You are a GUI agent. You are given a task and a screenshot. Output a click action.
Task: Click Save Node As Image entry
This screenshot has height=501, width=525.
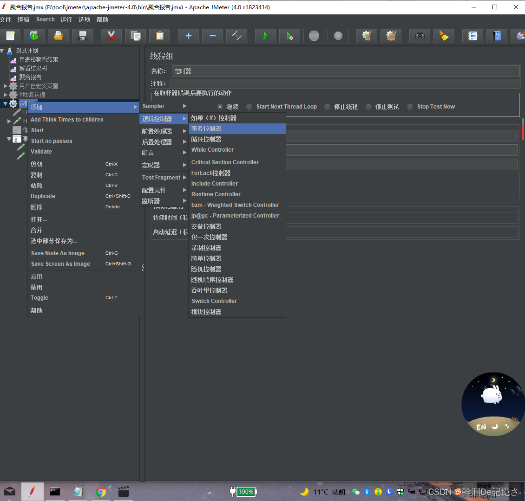[84, 253]
